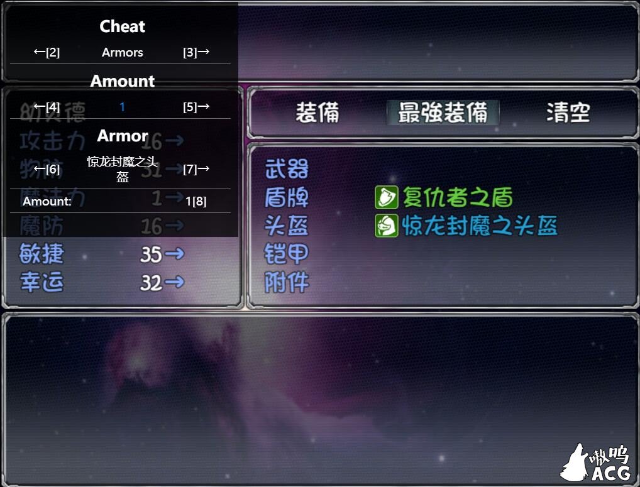Click the 幸运 stat change arrow
The width and height of the screenshot is (640, 487).
point(175,282)
